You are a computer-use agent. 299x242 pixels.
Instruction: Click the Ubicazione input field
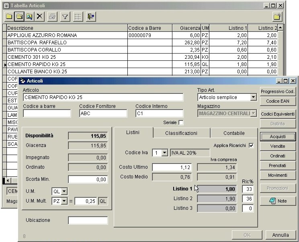point(88,220)
